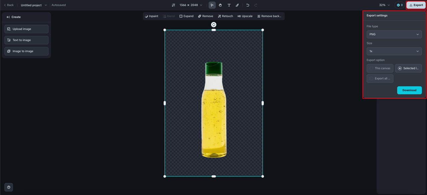This screenshot has height=195, width=427.
Task: Choose the Inpaint tool
Action: 152,16
